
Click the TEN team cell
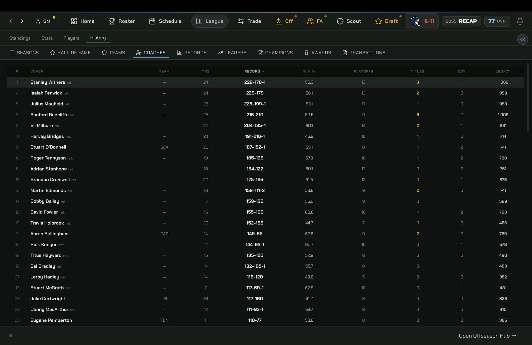(x=164, y=320)
